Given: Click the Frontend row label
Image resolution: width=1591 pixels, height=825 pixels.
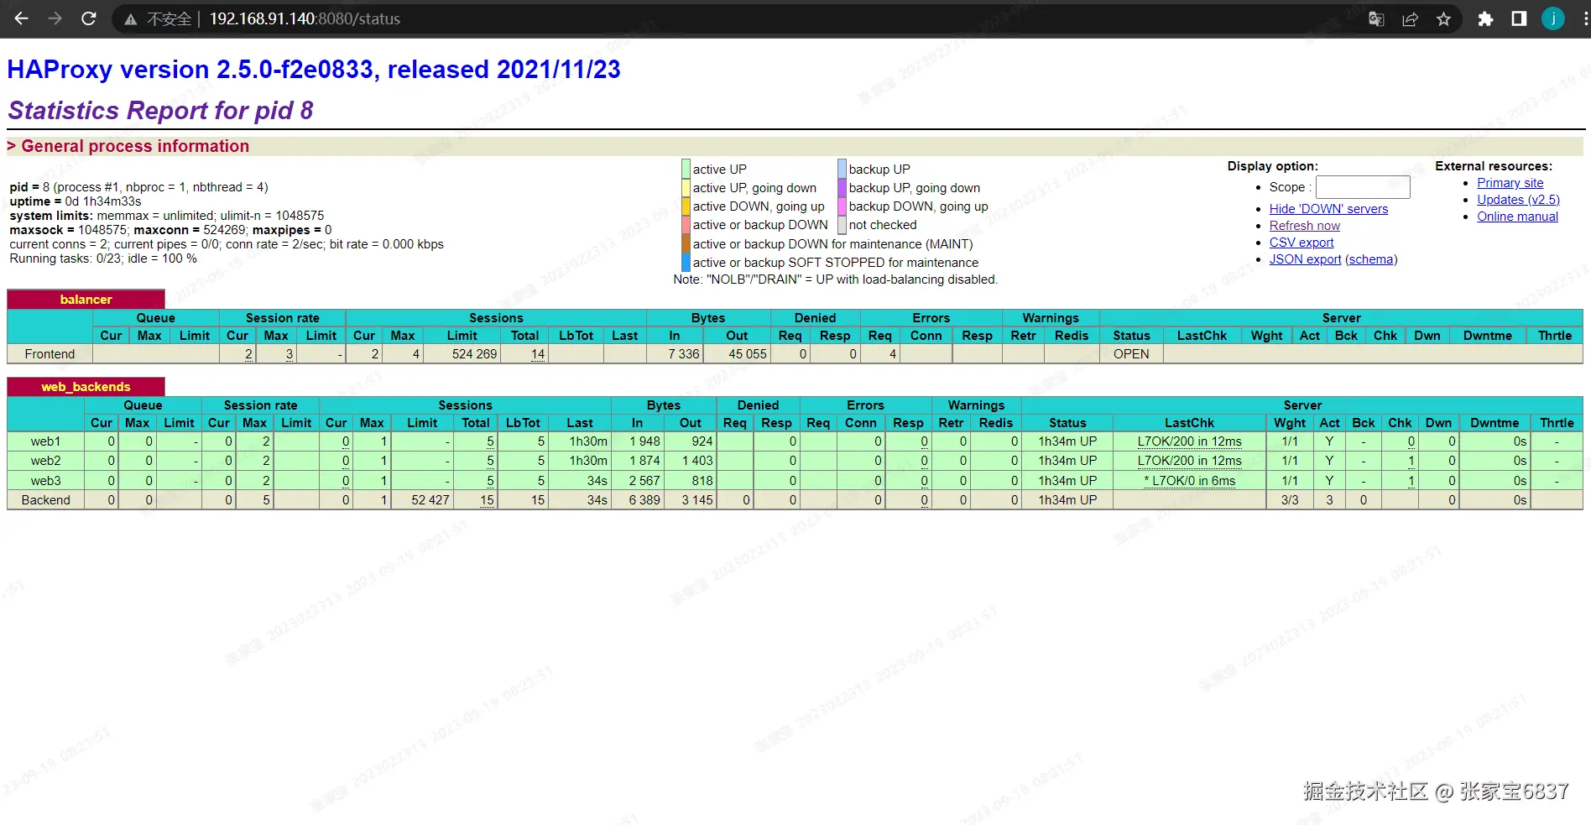Looking at the screenshot, I should 50,354.
